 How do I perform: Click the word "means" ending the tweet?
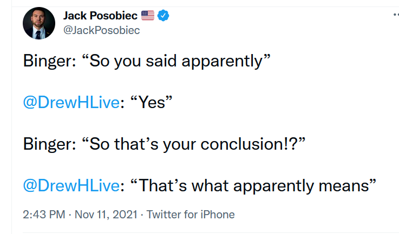(x=344, y=186)
